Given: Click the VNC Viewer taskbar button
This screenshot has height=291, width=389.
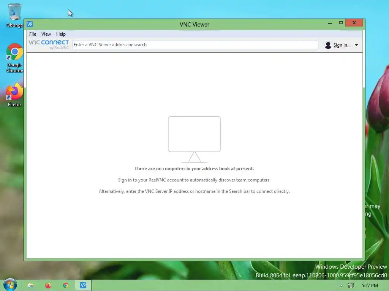Looking at the screenshot, I should [83, 286].
